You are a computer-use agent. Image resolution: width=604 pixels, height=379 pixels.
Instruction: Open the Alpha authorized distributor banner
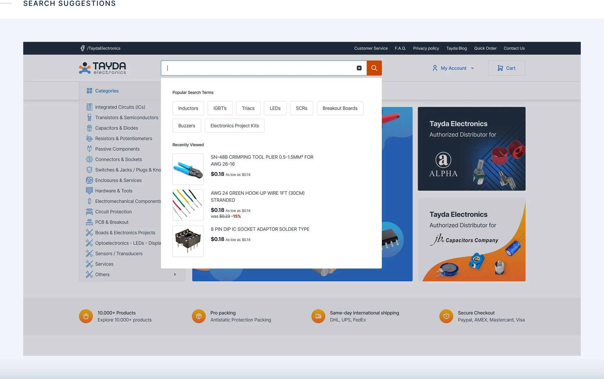(x=471, y=149)
